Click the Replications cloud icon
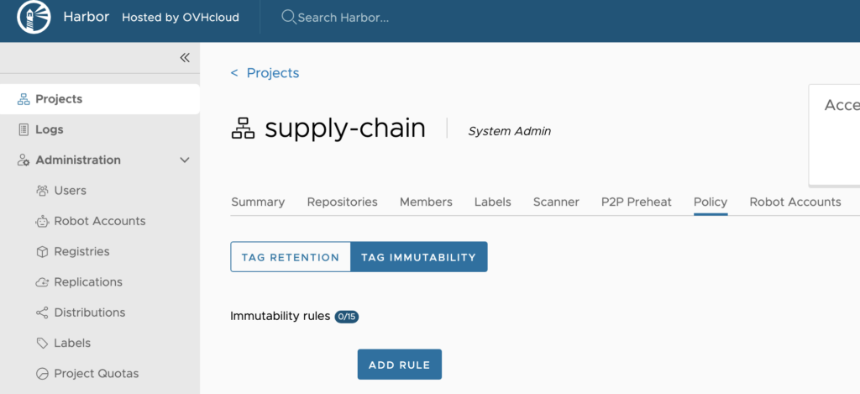 point(42,282)
